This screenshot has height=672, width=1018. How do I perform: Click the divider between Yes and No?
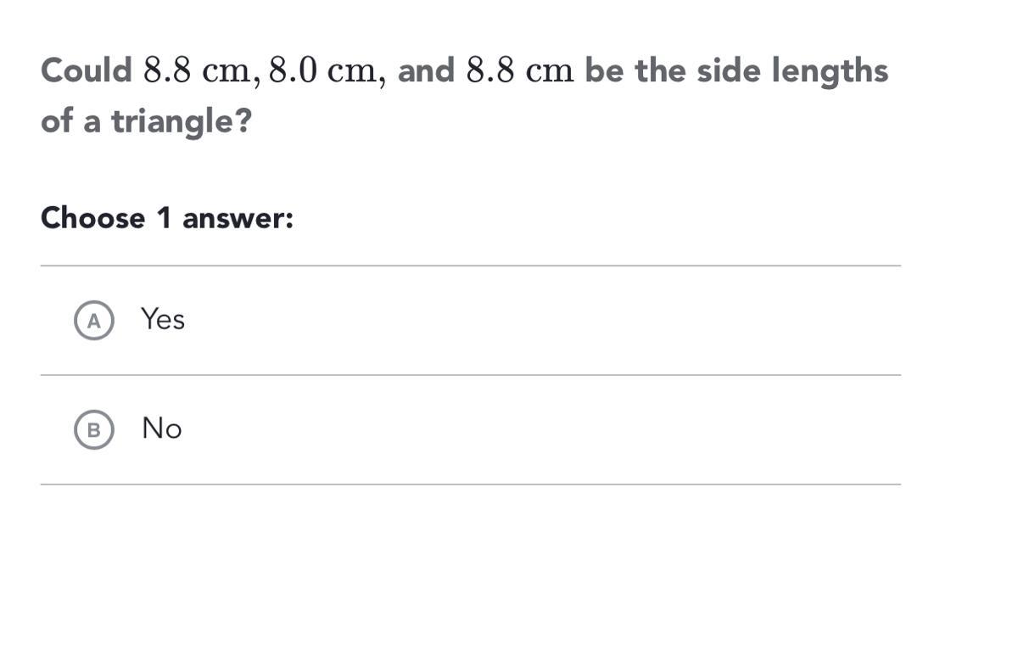pos(471,375)
